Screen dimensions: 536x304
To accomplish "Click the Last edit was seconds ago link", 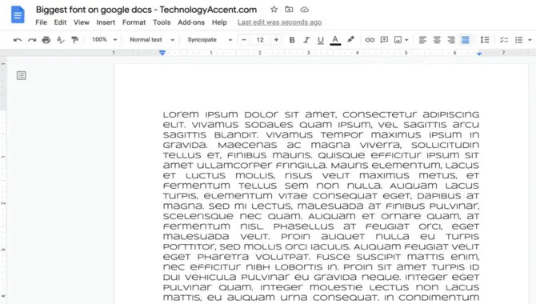I will pyautogui.click(x=280, y=22).
